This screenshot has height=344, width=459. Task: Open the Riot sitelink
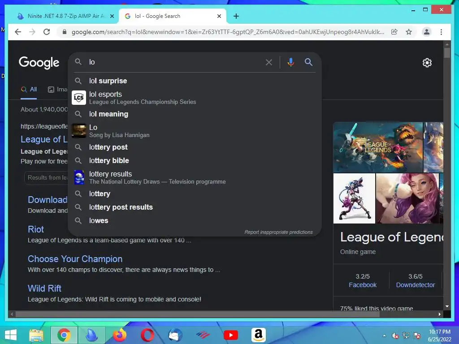pos(36,229)
